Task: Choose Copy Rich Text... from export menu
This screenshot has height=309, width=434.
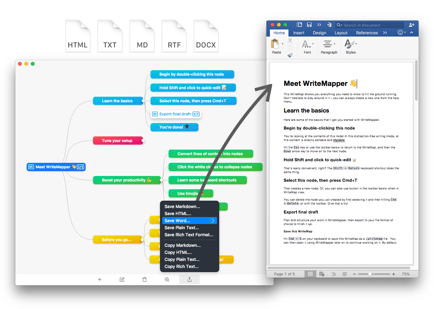Action: coord(189,266)
